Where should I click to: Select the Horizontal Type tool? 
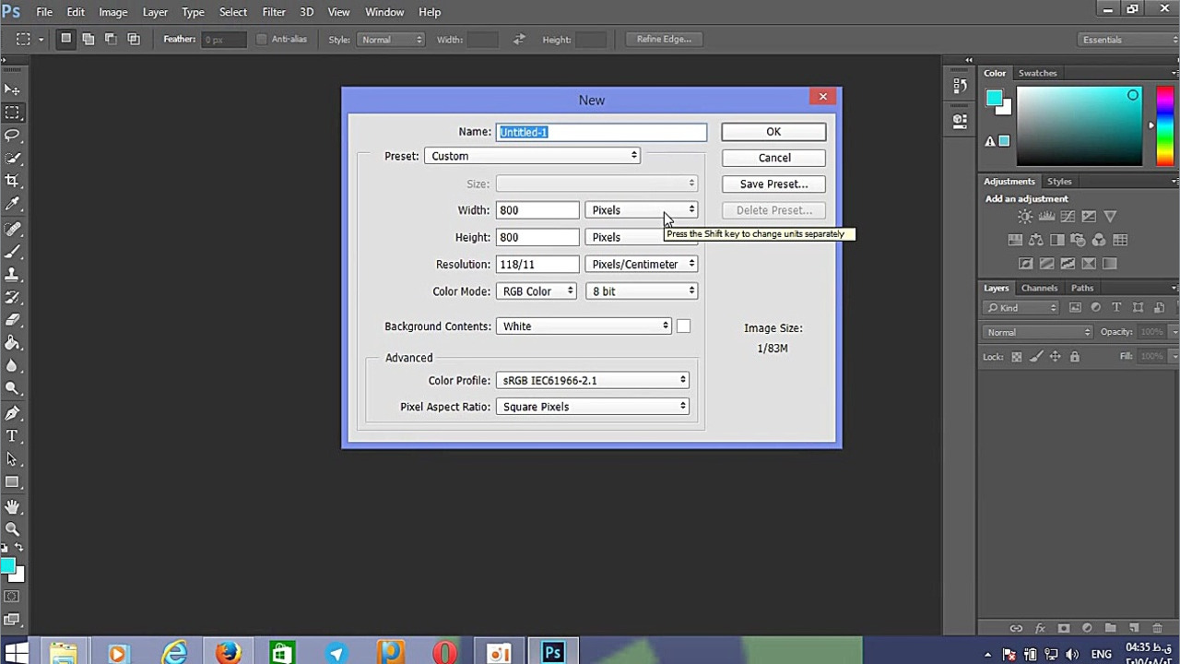pos(13,435)
